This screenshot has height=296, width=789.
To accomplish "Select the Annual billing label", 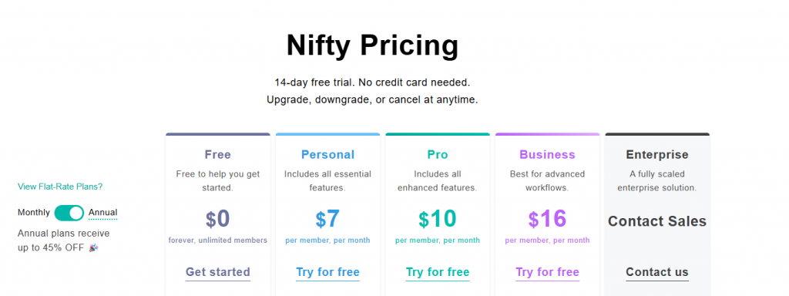I will pyautogui.click(x=102, y=213).
